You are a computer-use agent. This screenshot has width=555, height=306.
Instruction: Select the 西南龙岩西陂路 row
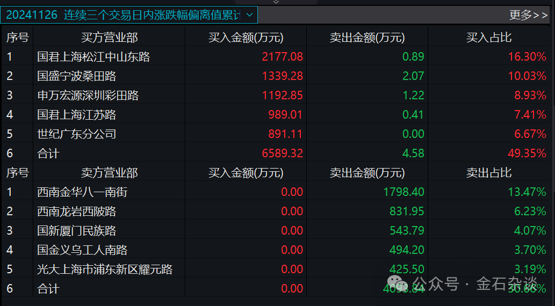point(276,211)
